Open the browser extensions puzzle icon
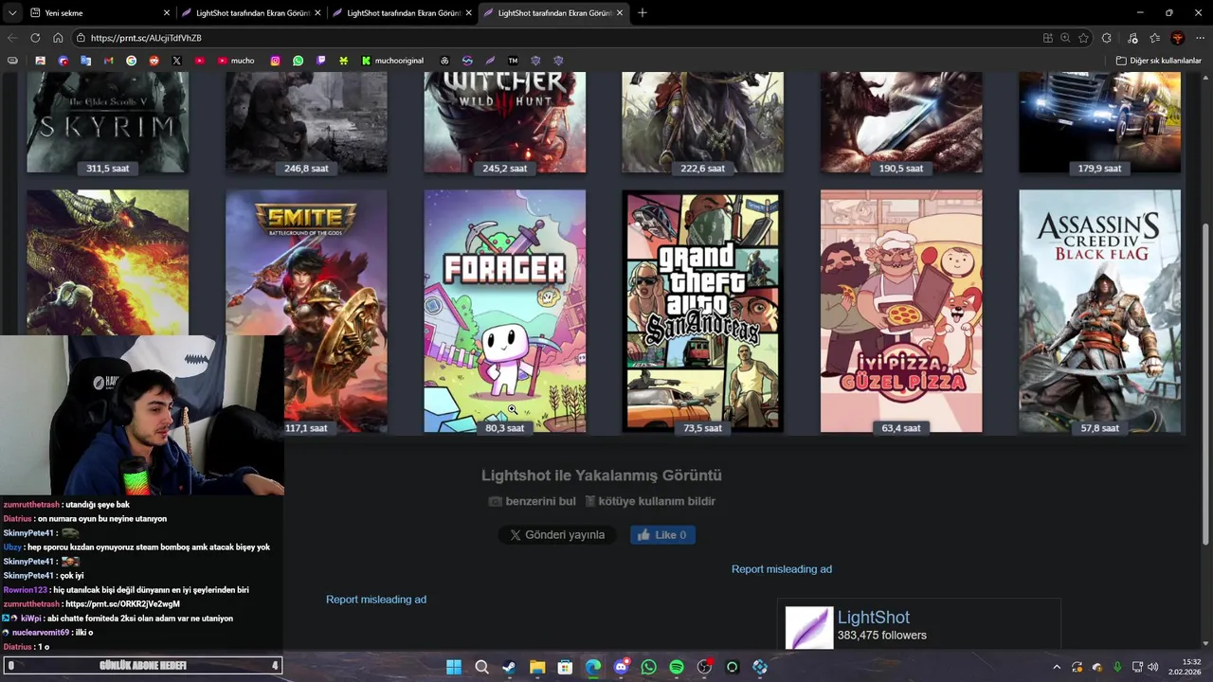1213x682 pixels. tap(1106, 38)
